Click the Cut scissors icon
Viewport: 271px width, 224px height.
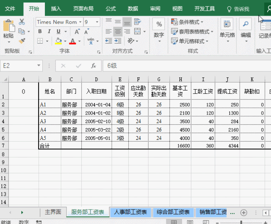[22, 22]
